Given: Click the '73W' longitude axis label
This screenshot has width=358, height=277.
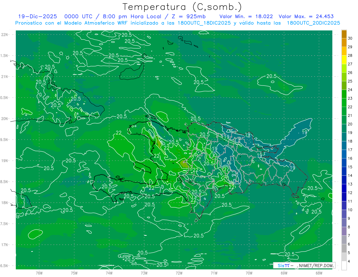Looking at the screenshot, I should pyautogui.click(x=144, y=273).
